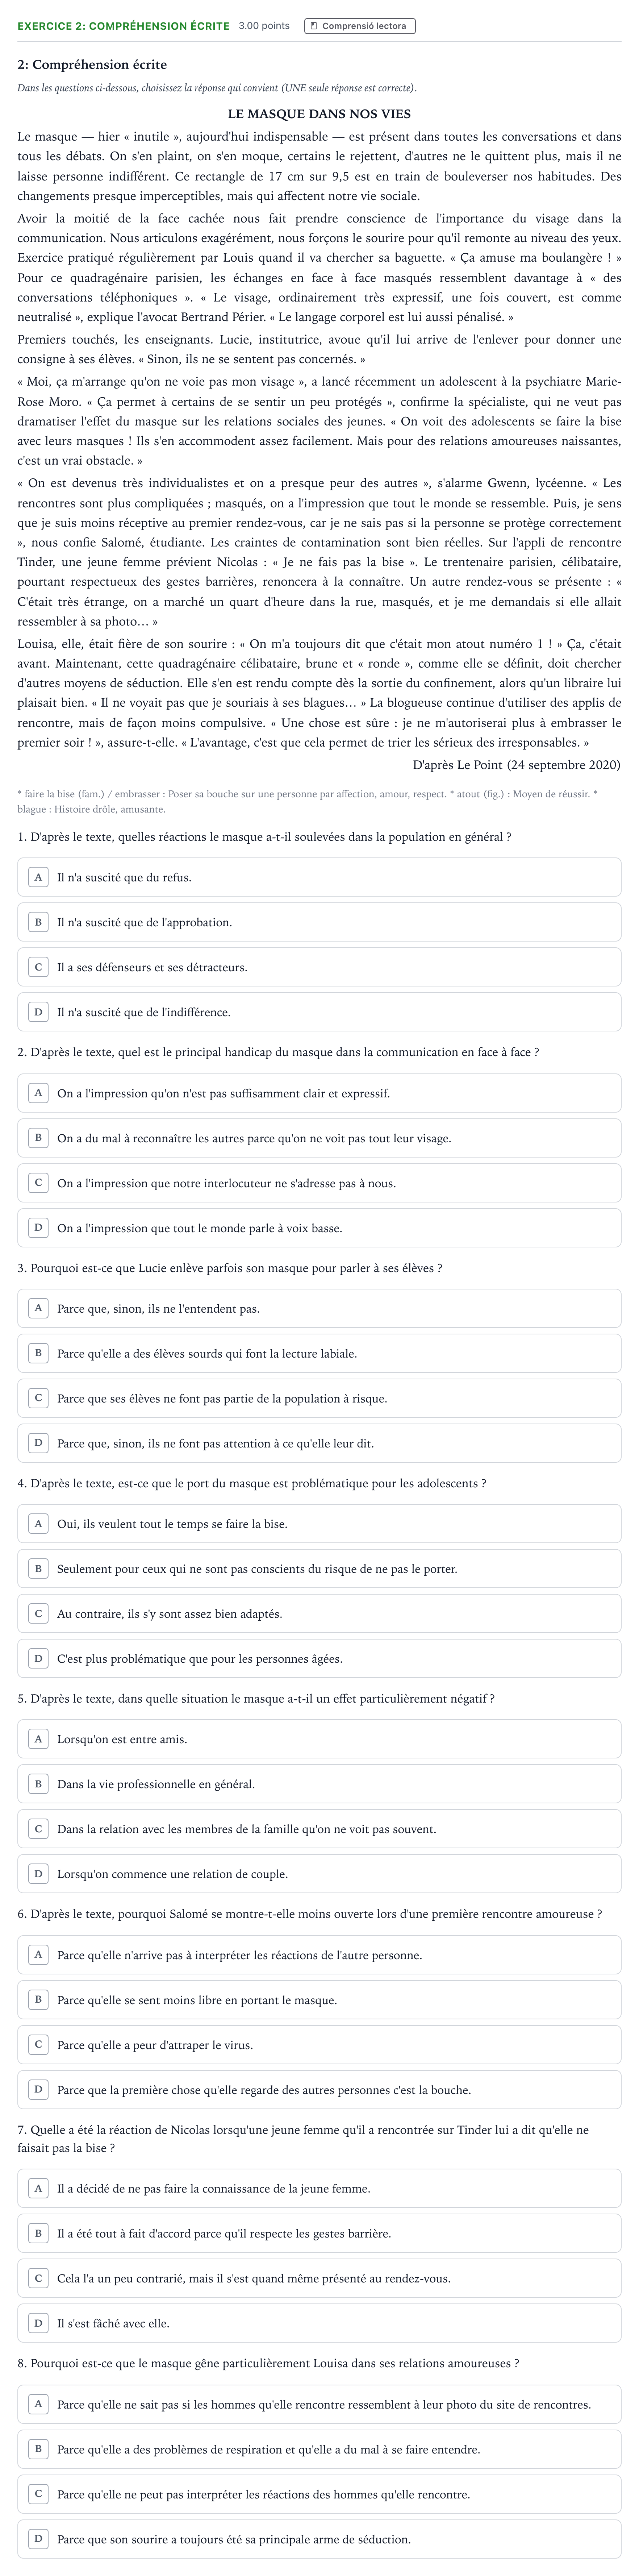Select option D 'tout le monde parle à voix basse'

click(x=319, y=1228)
